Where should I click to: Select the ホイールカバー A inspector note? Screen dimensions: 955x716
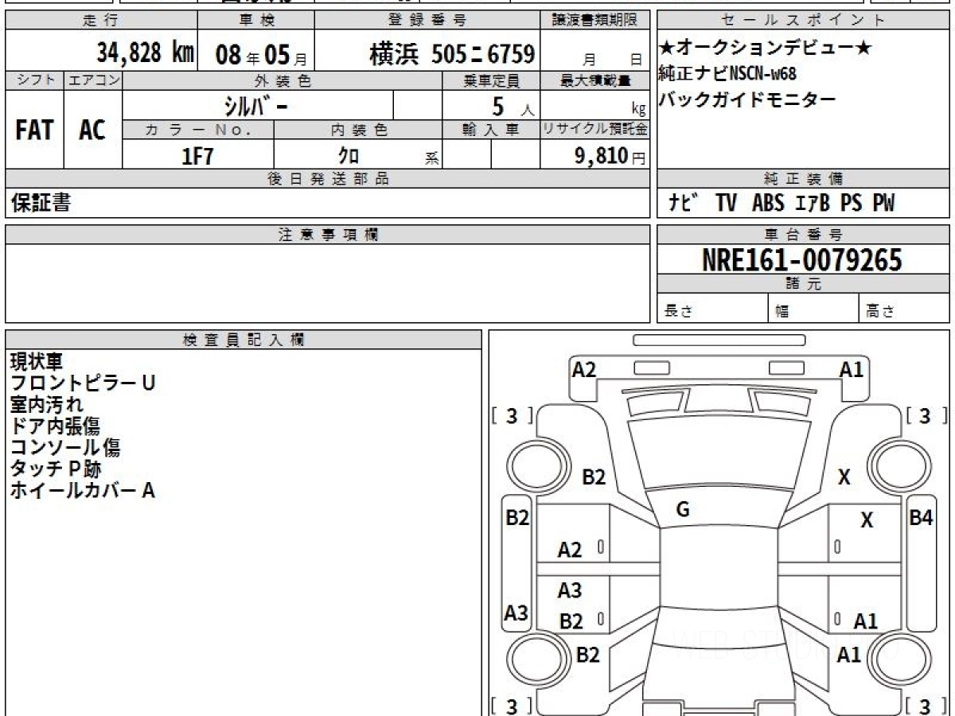coord(82,491)
